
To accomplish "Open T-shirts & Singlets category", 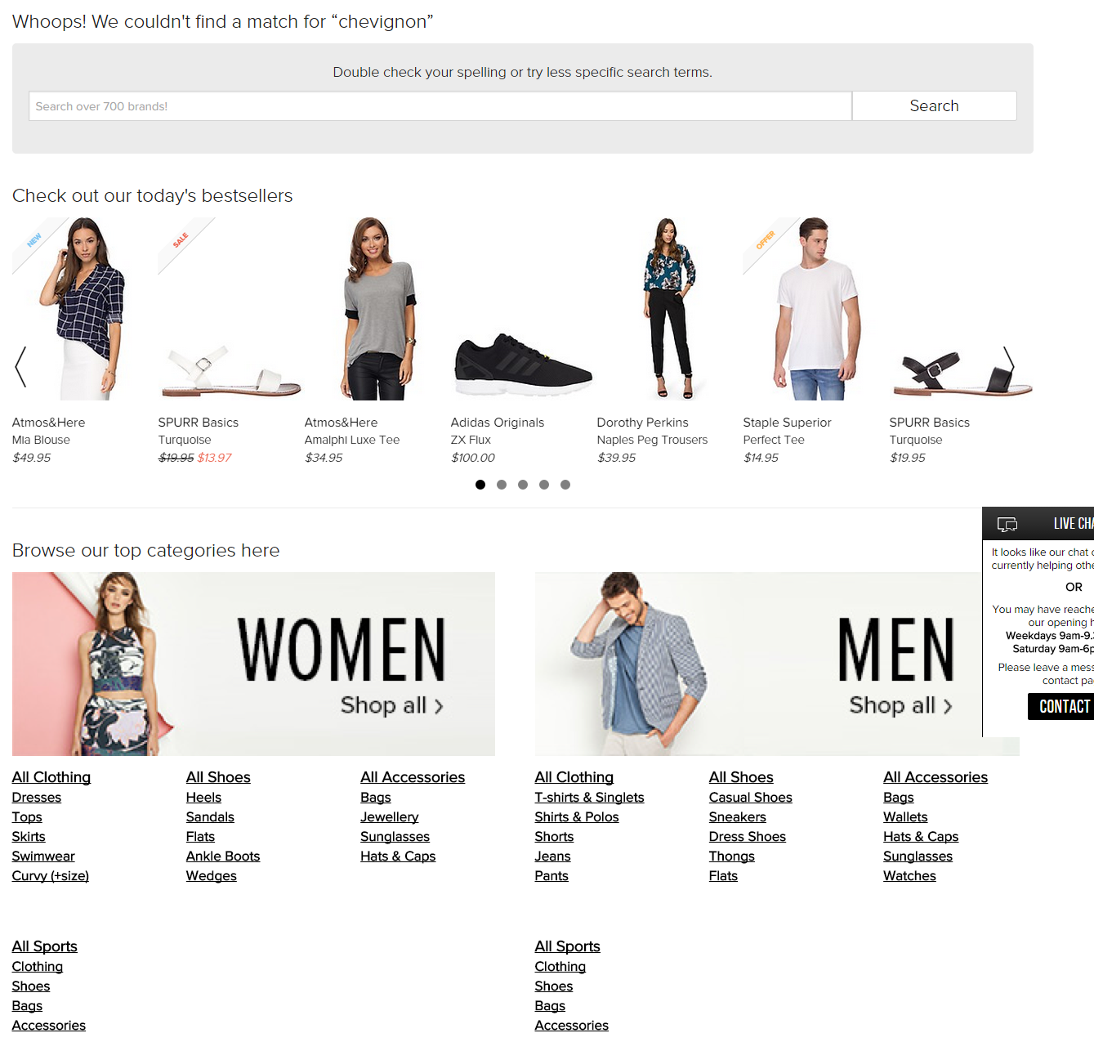I will (590, 798).
